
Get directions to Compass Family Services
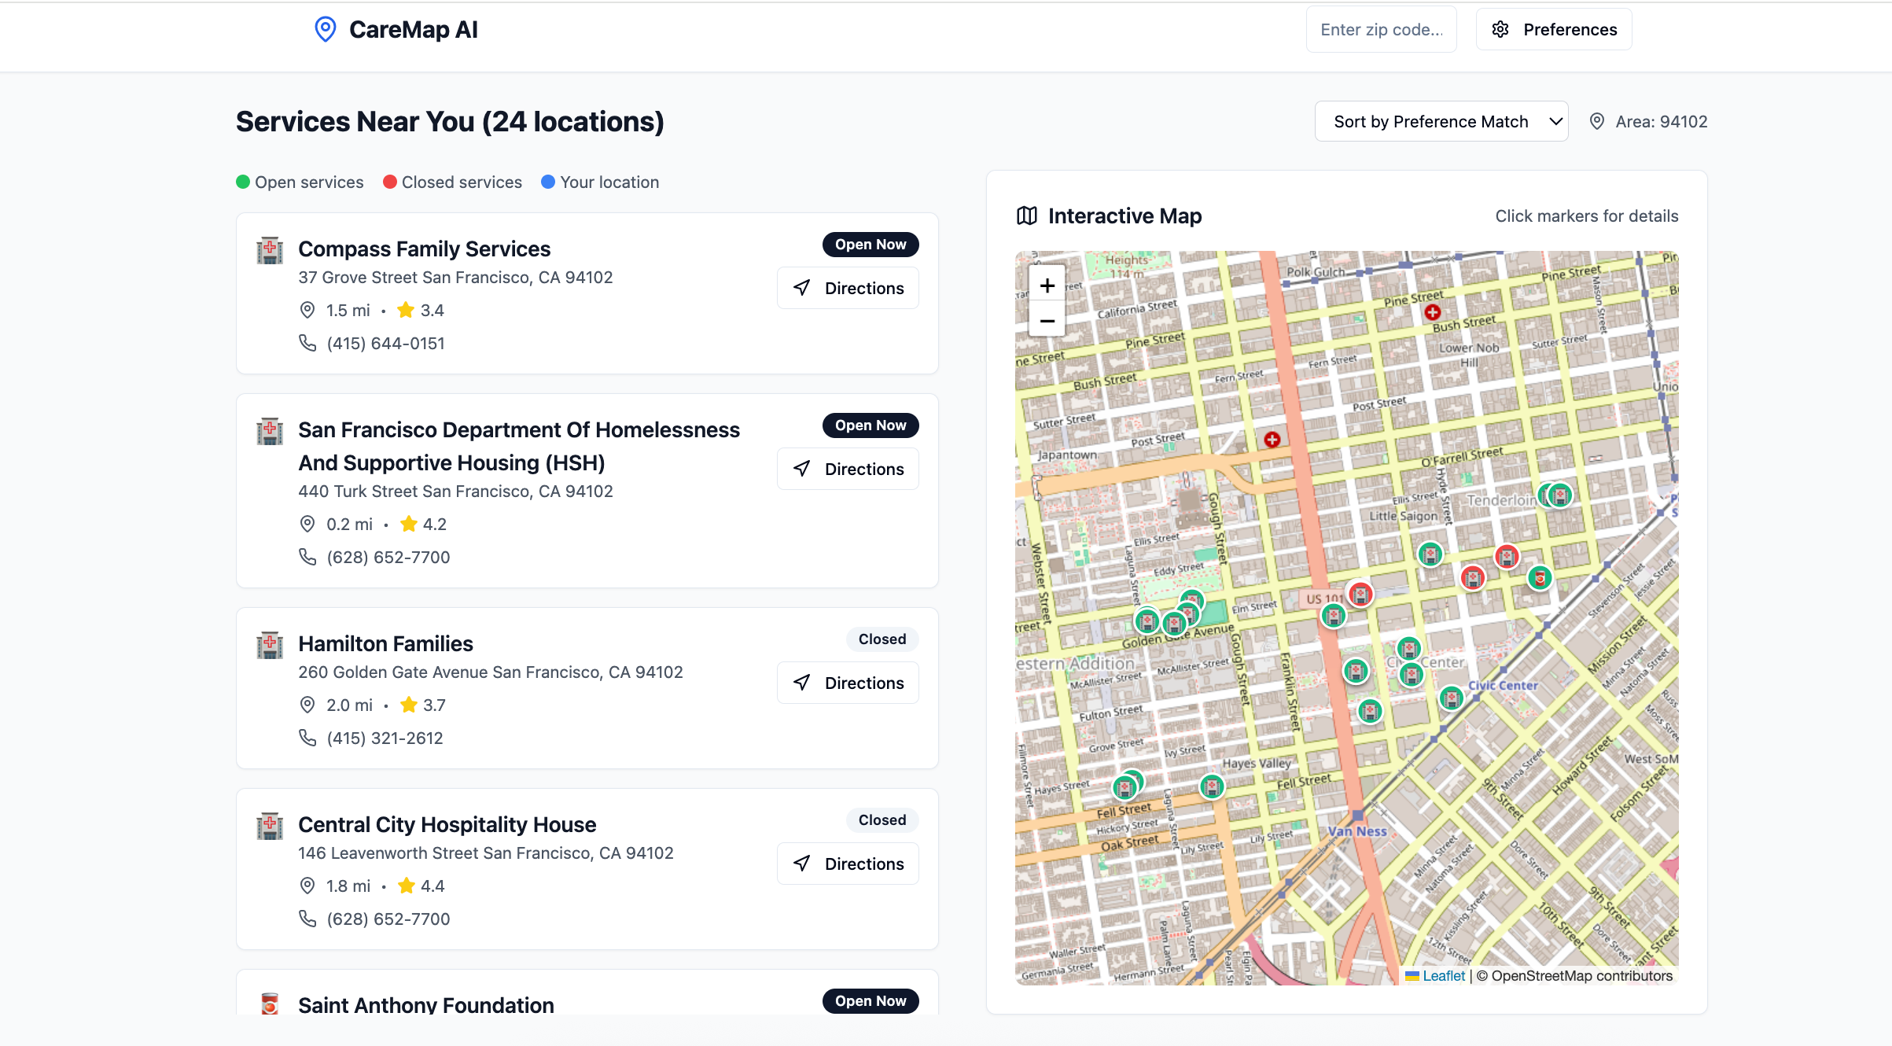coord(848,288)
